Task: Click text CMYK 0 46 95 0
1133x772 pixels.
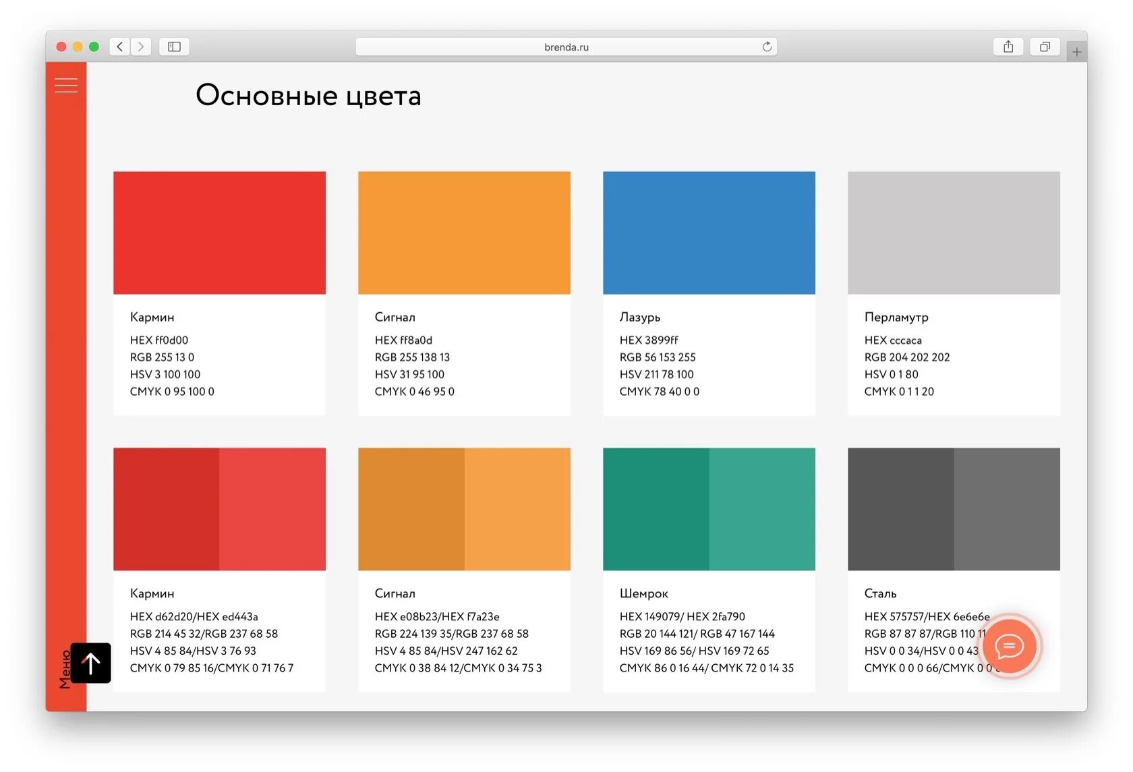Action: click(x=415, y=392)
